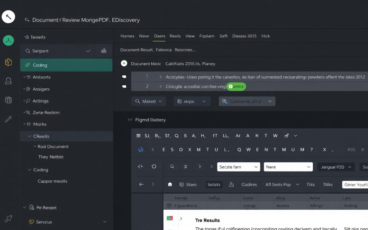Open the document stack sidebar icon
368x230 pixels.
[8, 100]
